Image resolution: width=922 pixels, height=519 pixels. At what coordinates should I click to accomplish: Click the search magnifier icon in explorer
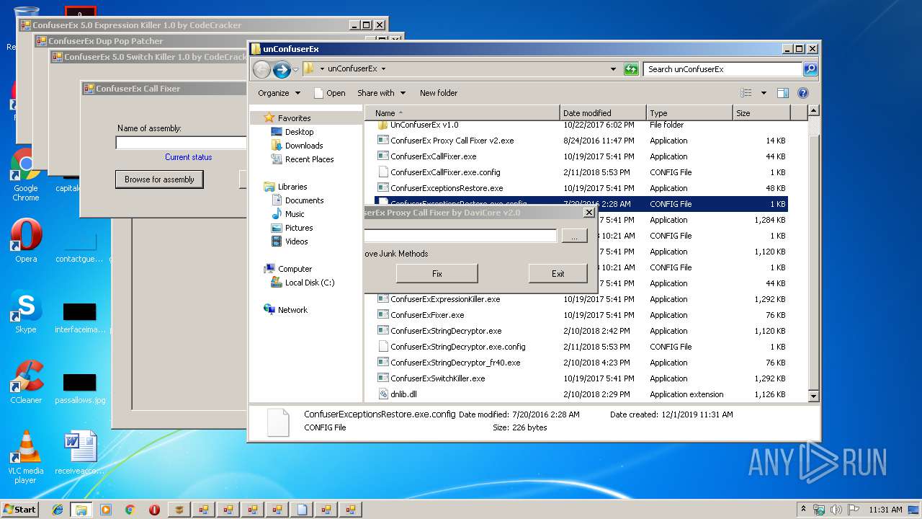(810, 69)
